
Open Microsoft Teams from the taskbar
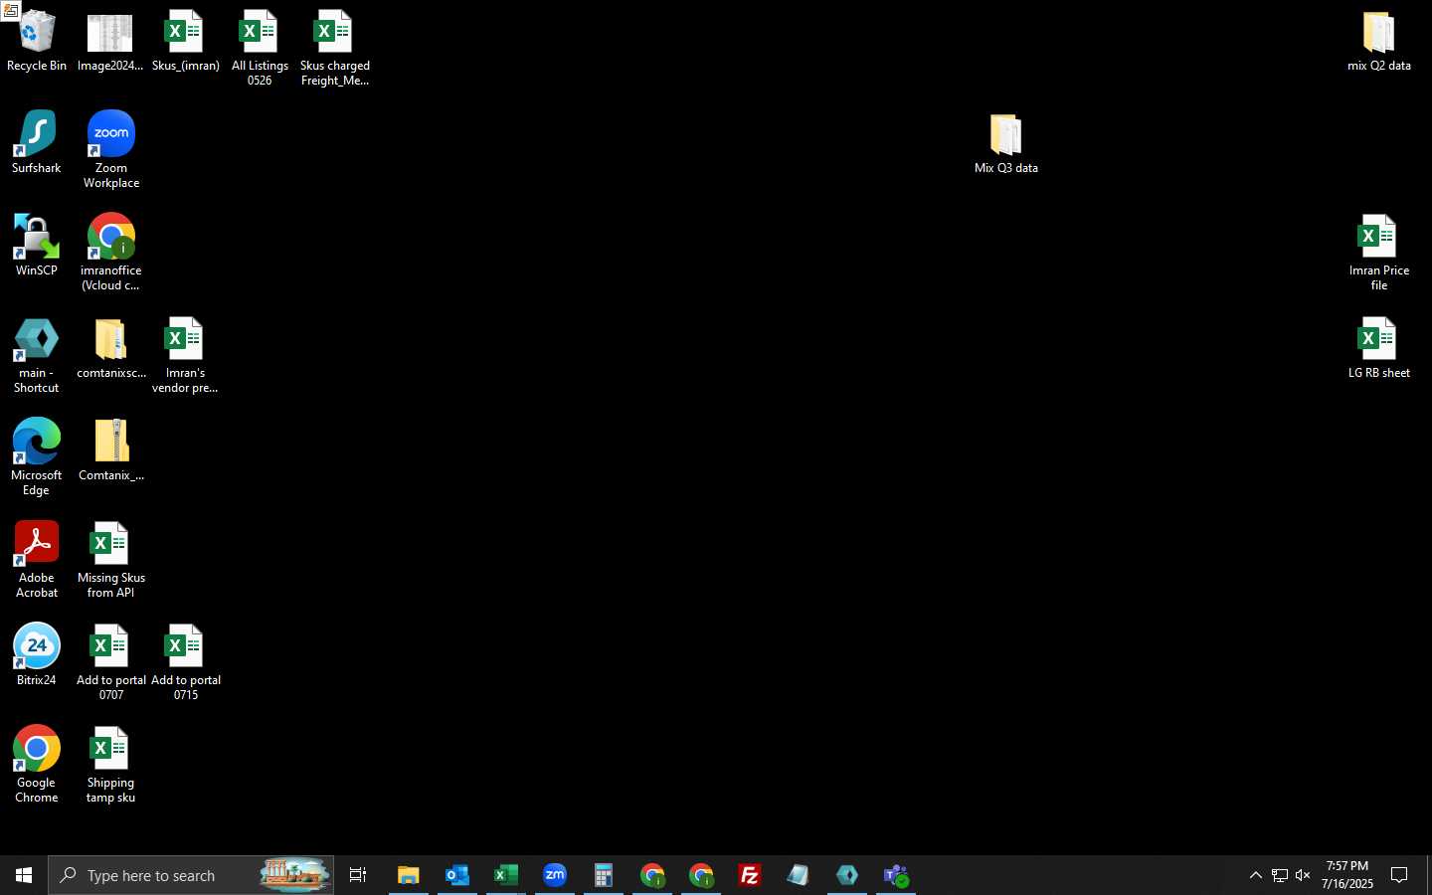coord(896,875)
